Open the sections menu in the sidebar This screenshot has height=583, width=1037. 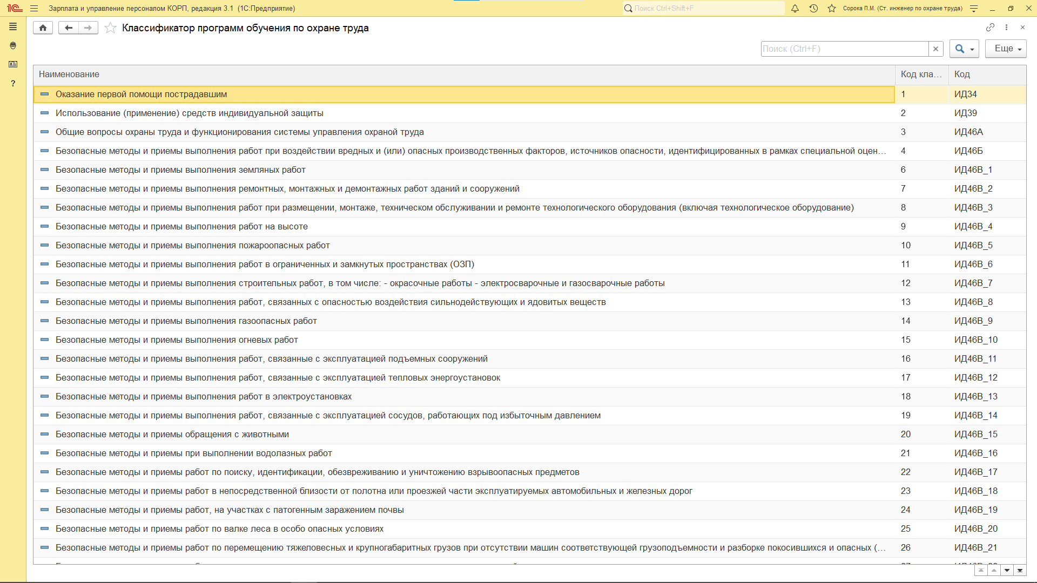pos(13,26)
